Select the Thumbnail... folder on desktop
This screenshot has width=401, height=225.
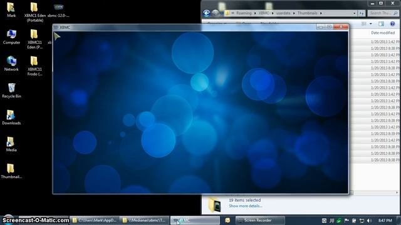(x=11, y=171)
